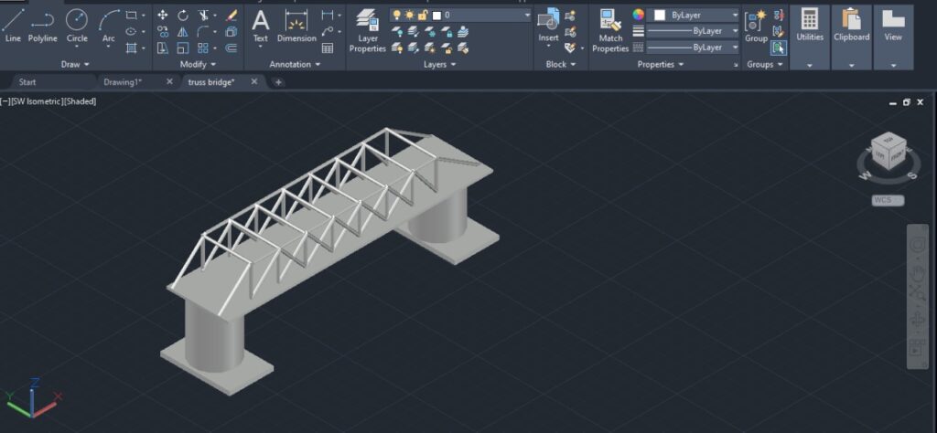The width and height of the screenshot is (937, 433).
Task: Switch to the Drawing1 tab
Action: tap(124, 82)
